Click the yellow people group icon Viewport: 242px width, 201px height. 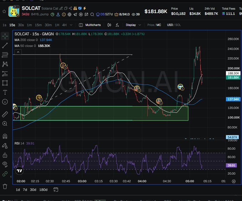click(x=75, y=8)
